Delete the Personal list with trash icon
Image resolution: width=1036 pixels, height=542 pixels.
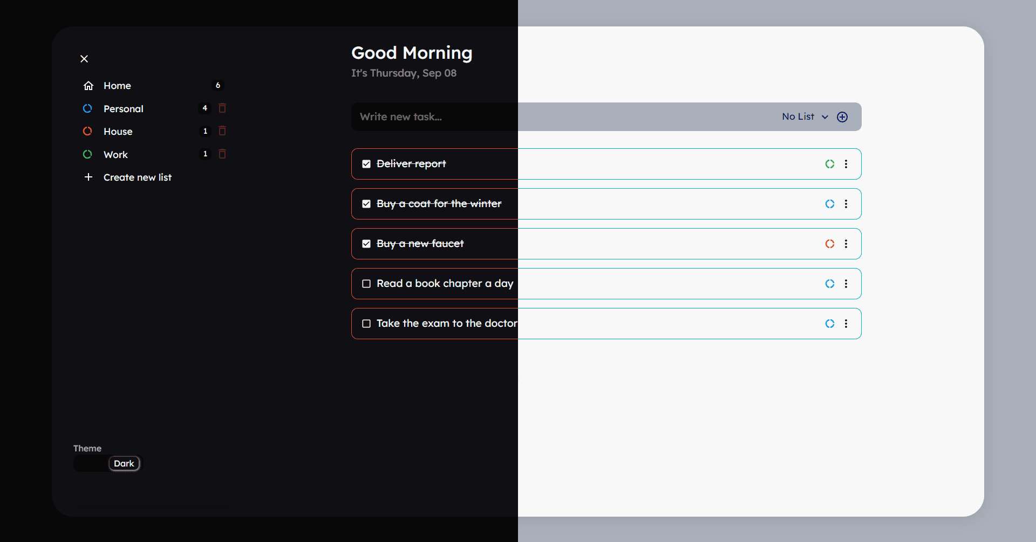click(x=222, y=108)
